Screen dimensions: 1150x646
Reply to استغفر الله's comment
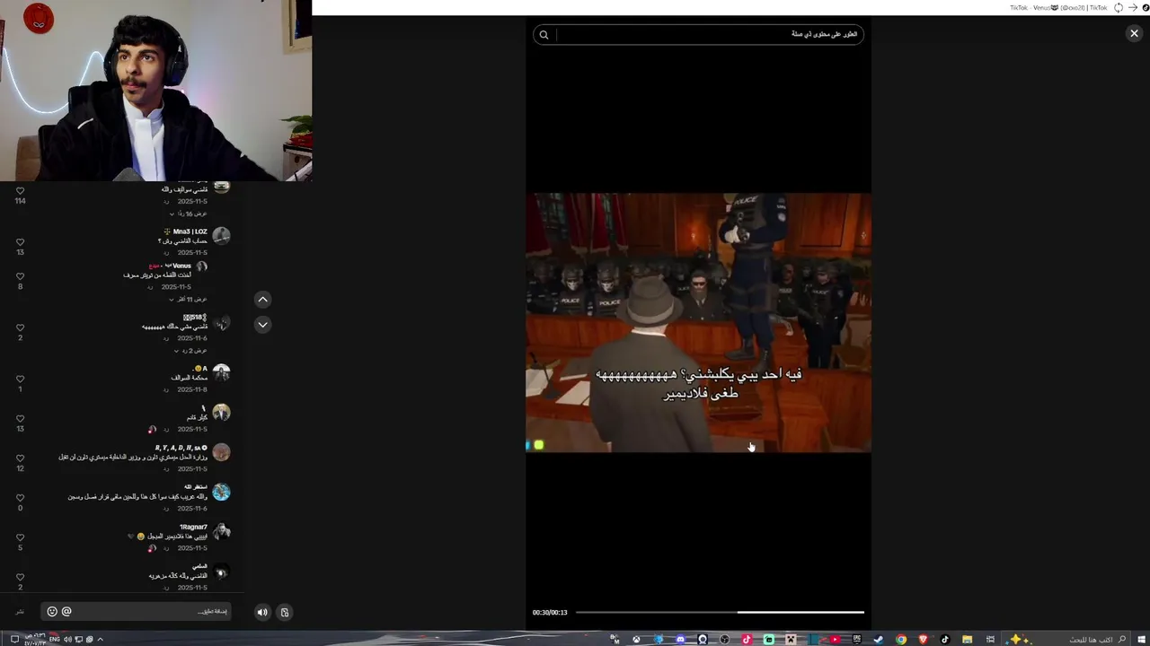(x=166, y=509)
